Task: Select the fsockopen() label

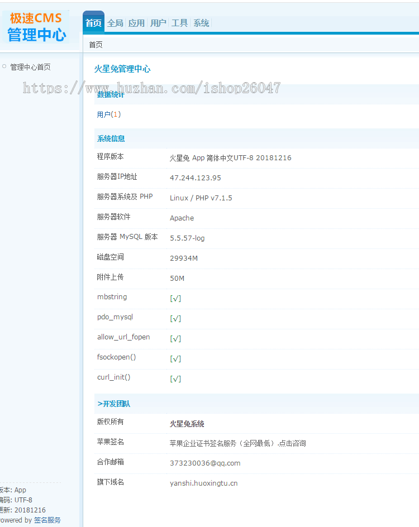Action: (116, 357)
